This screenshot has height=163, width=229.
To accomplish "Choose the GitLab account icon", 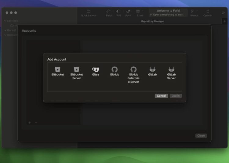I will pos(152,71).
